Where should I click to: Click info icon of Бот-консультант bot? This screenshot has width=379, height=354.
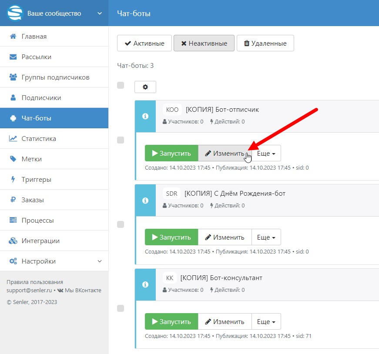145,285
